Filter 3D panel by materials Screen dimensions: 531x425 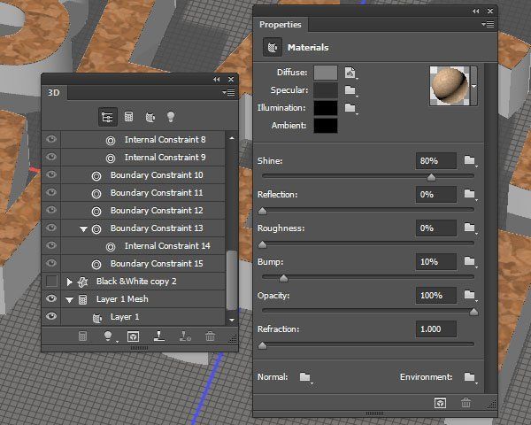(150, 117)
